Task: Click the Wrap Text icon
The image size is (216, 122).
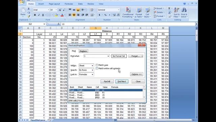Action: point(92,10)
